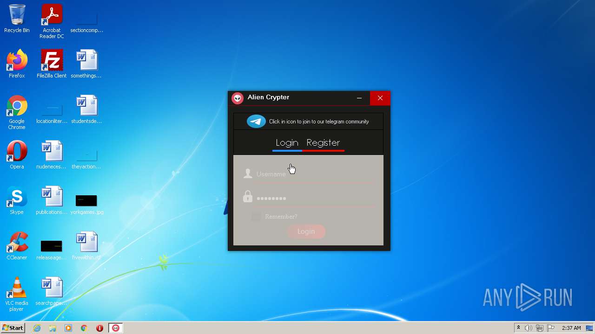Select the VLC media player desktop icon
The height and width of the screenshot is (334, 595).
click(17, 294)
